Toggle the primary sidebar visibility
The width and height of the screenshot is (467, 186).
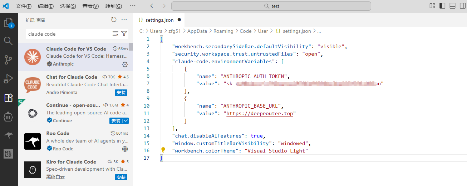pos(442,6)
